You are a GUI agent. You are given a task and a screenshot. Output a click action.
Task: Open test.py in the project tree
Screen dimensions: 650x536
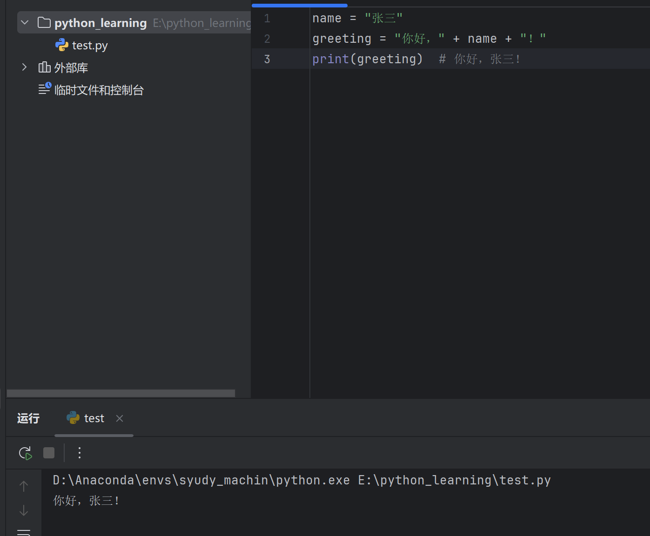(90, 46)
